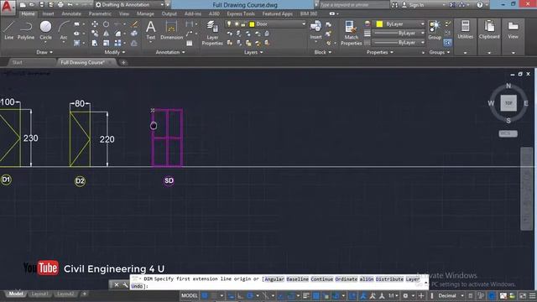This screenshot has height=302, width=537.
Task: Select the Line tool
Action: pos(9,30)
